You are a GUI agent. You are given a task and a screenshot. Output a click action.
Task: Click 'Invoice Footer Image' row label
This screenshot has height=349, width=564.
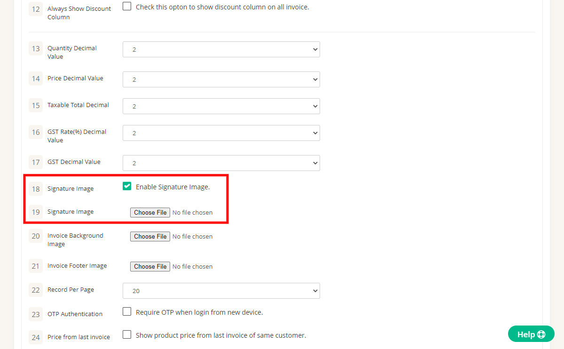click(77, 266)
